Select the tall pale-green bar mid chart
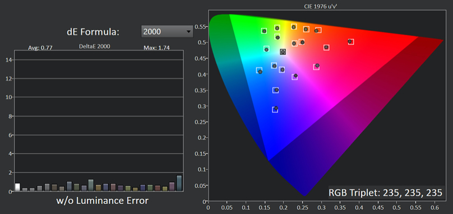Screen dimensions: 453x214 tap(91, 185)
